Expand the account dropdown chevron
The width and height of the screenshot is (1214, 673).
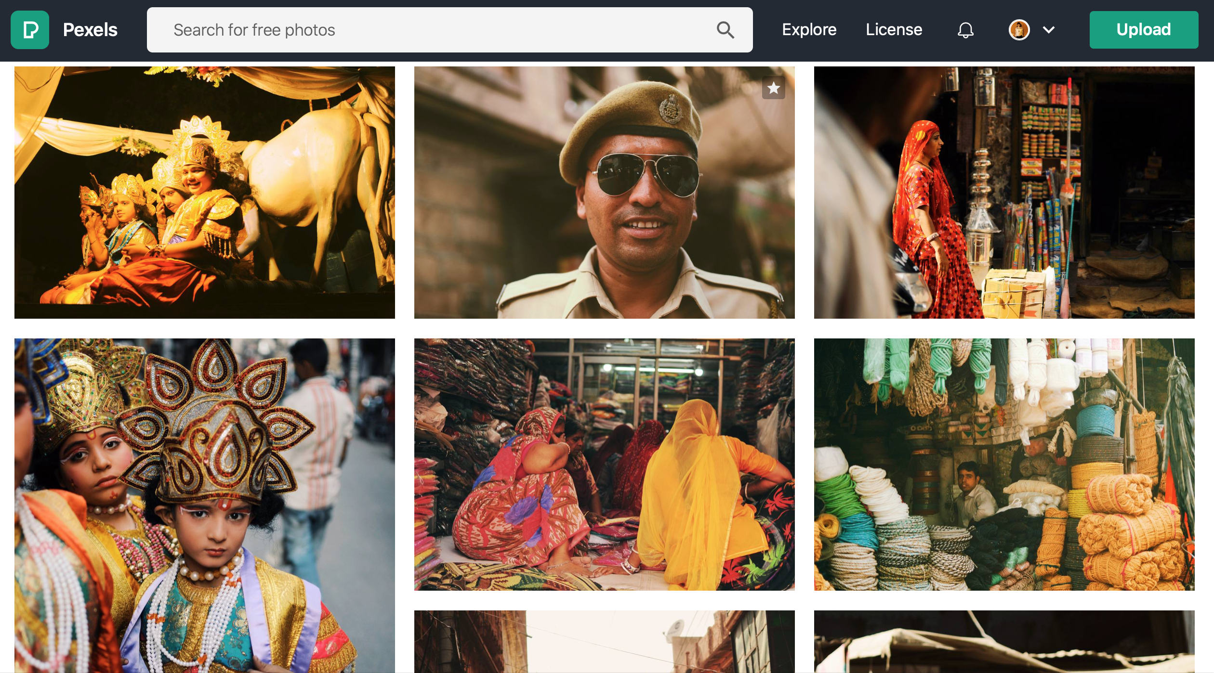pos(1049,30)
